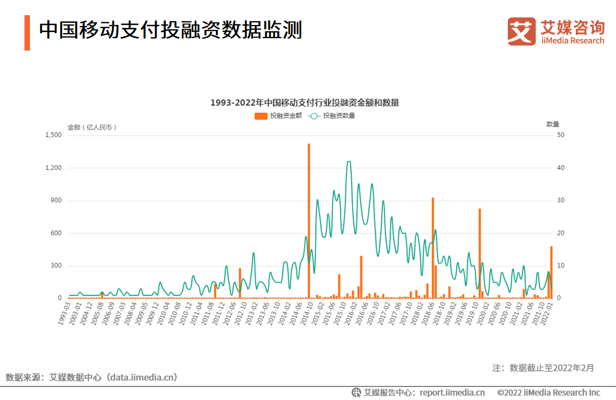The width and height of the screenshot is (616, 400).
Task: Click the 2018-06 x-axis label
Action: coord(428,313)
